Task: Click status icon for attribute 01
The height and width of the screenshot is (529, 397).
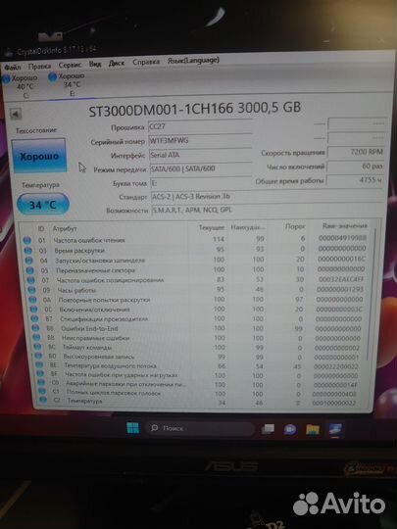Action: 27,241
